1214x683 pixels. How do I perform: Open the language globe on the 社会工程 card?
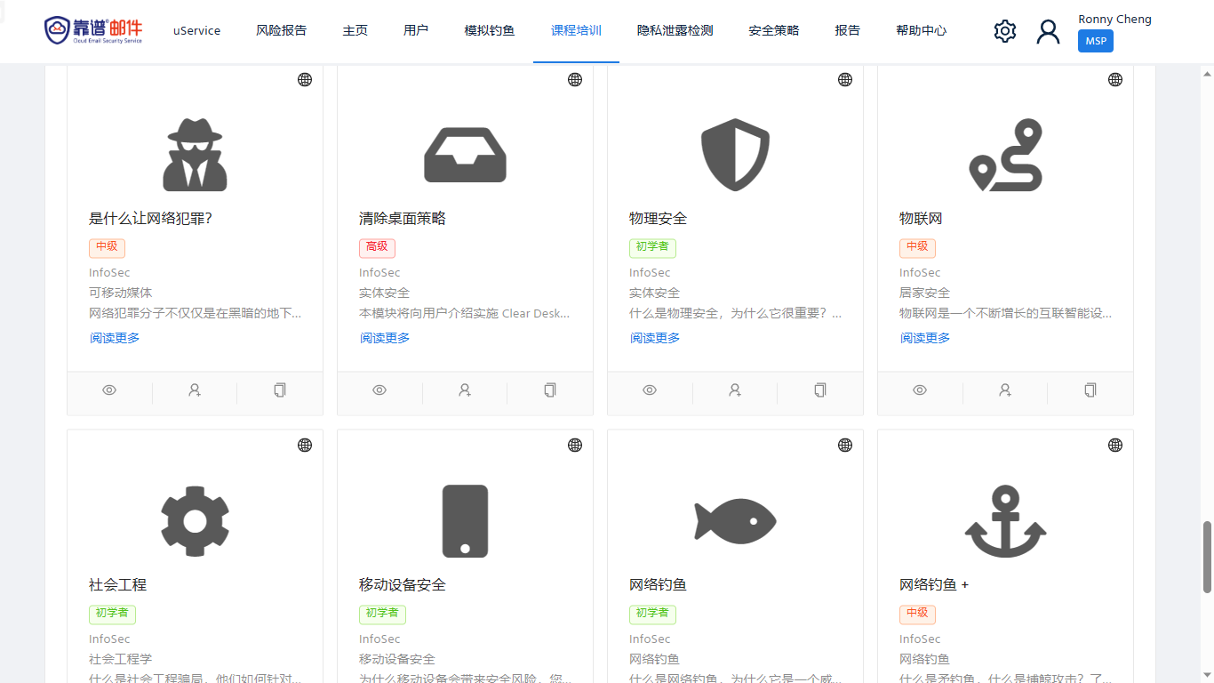pos(305,445)
